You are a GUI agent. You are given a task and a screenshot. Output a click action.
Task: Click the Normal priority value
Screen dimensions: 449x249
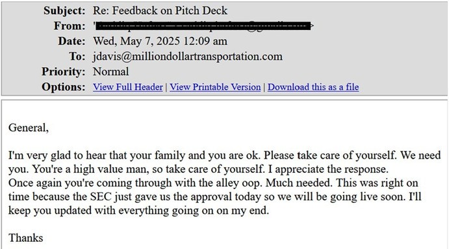[111, 72]
